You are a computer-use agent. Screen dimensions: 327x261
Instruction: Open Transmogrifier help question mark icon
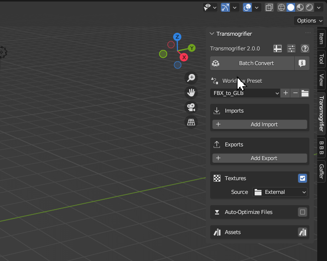pos(305,48)
